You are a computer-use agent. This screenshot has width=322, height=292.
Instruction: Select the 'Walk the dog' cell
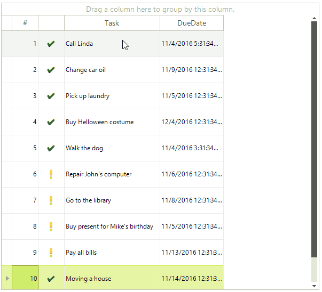pos(112,148)
